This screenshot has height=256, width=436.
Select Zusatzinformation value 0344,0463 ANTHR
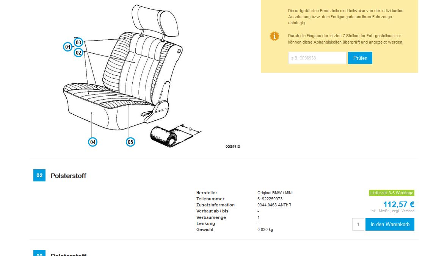274,205
